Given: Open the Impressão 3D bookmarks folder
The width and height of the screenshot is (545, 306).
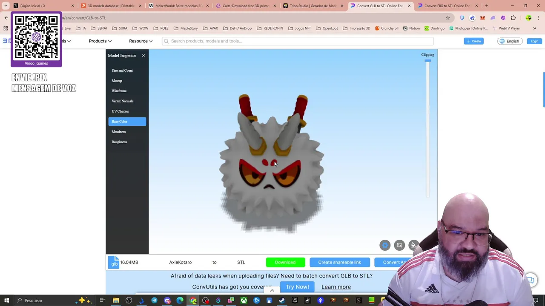Looking at the screenshot, I should click(x=357, y=28).
